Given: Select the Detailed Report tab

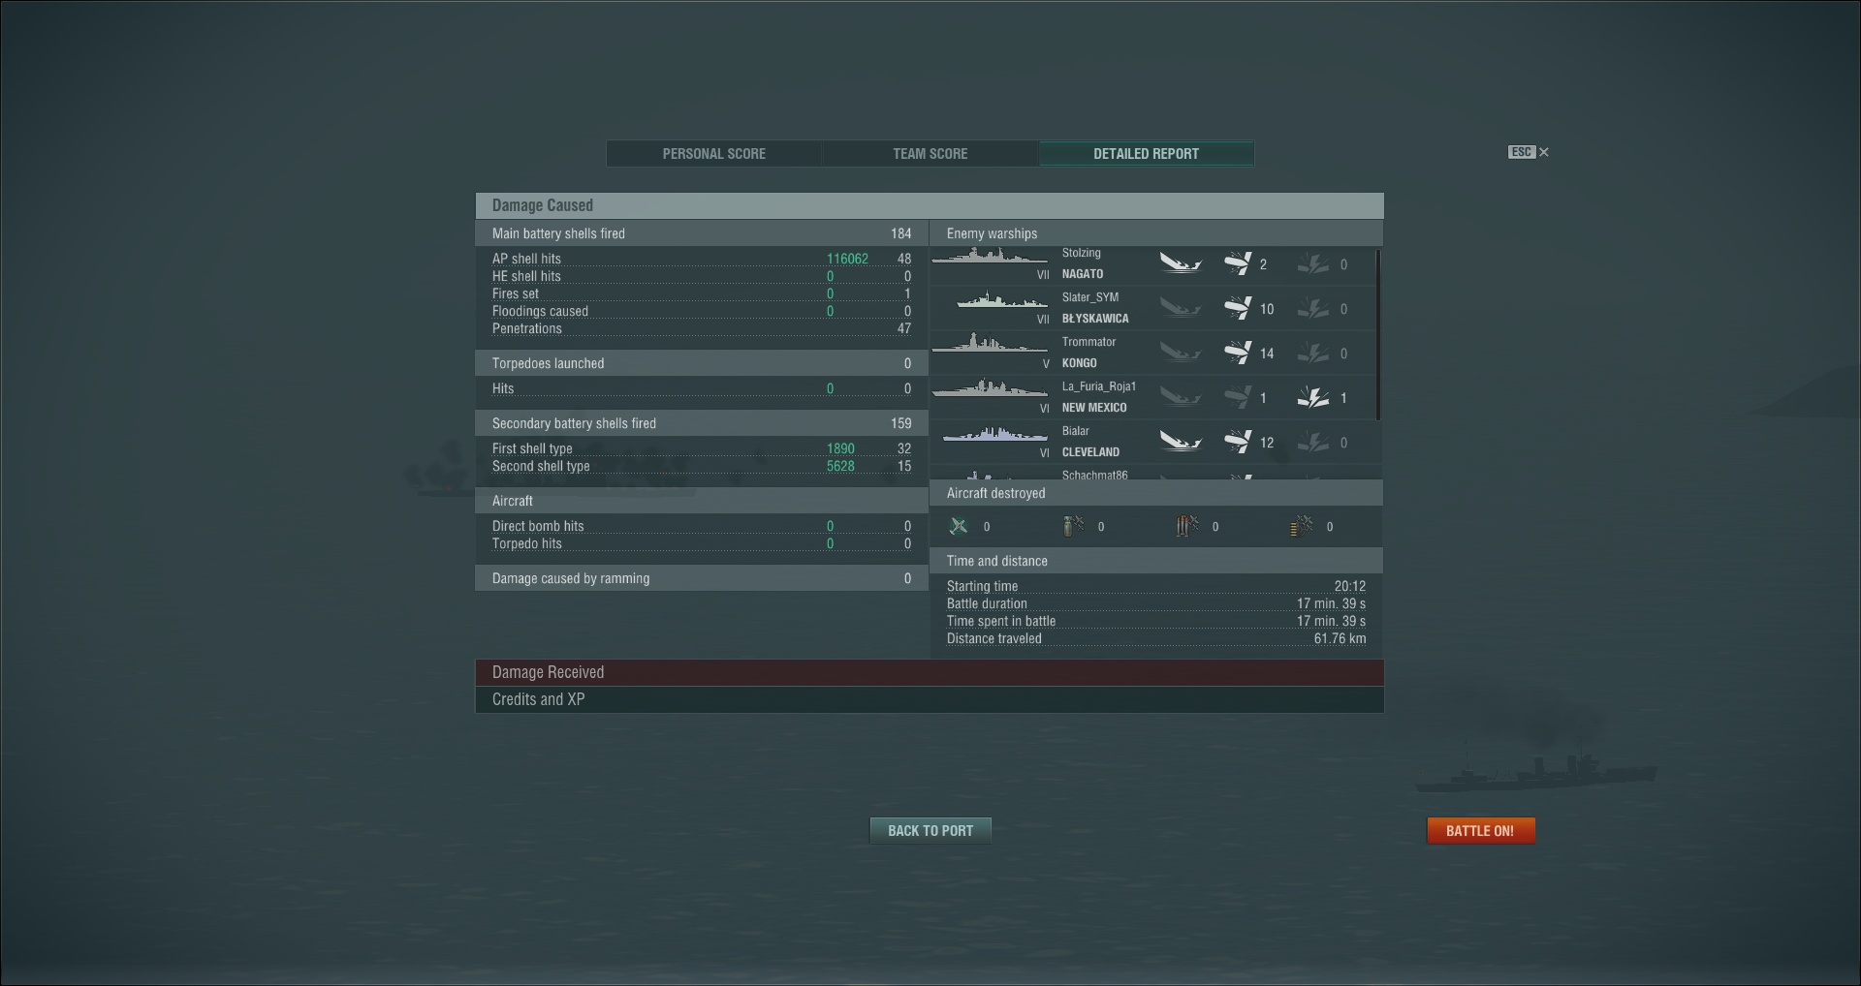Looking at the screenshot, I should click(x=1147, y=154).
